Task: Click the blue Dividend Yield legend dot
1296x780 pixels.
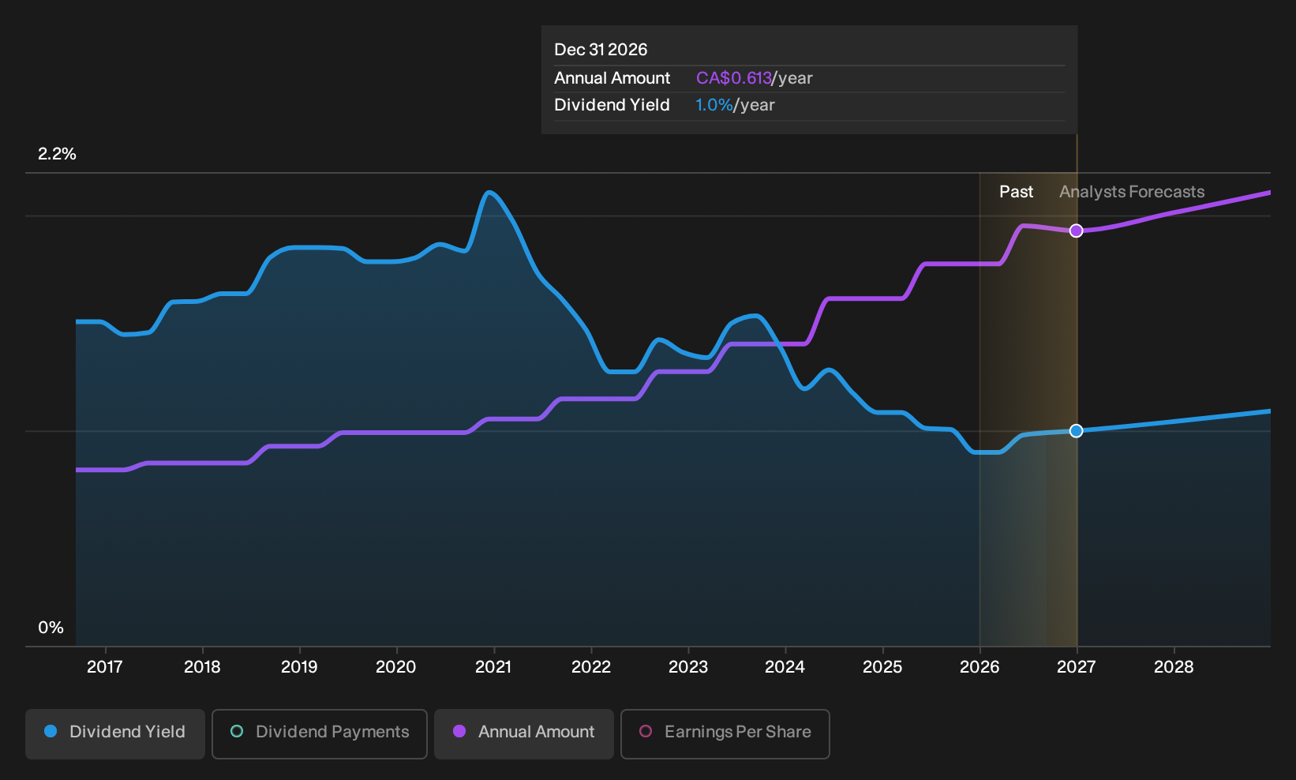Action: [51, 731]
